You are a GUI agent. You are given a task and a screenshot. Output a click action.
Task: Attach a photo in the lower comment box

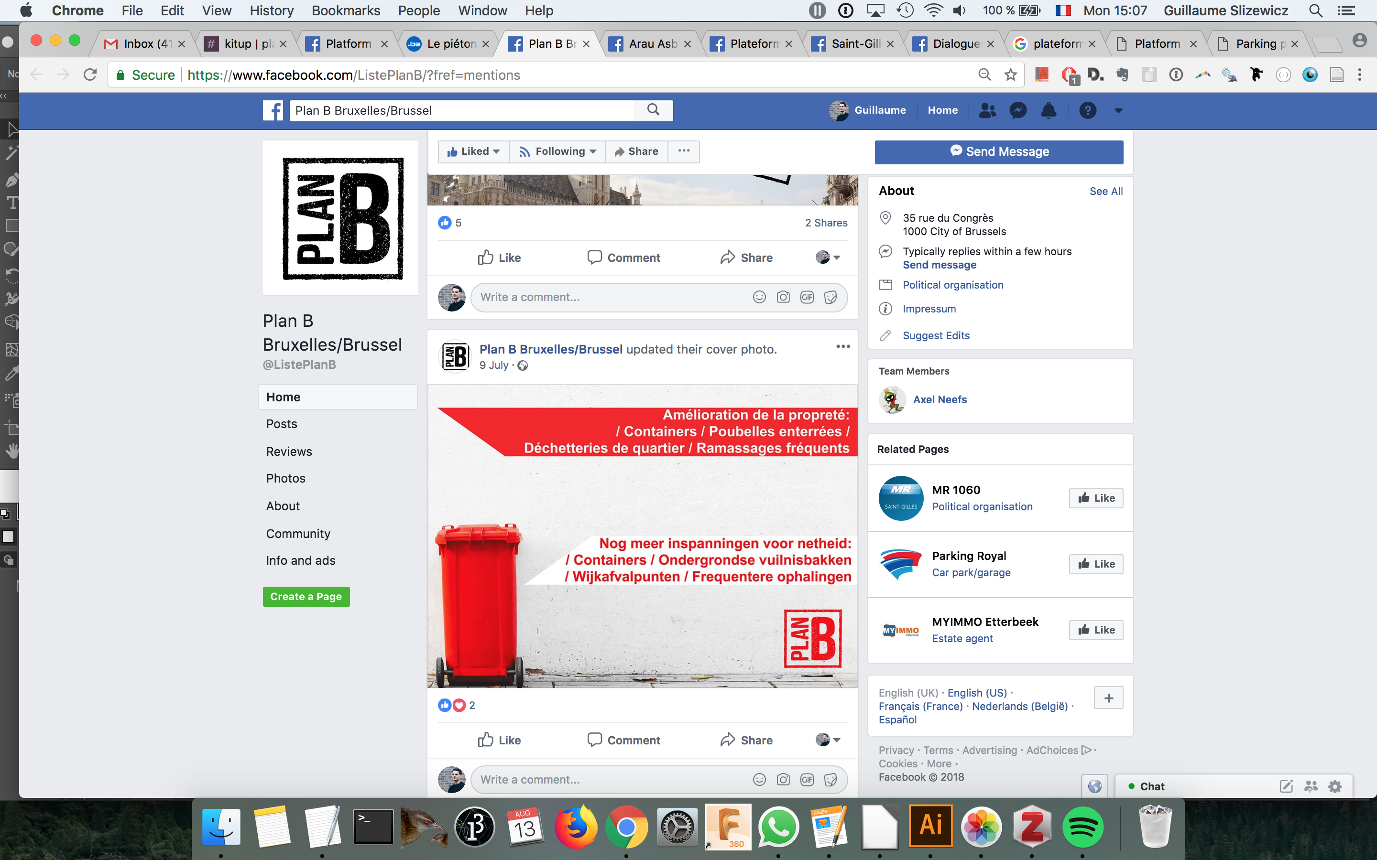click(783, 779)
